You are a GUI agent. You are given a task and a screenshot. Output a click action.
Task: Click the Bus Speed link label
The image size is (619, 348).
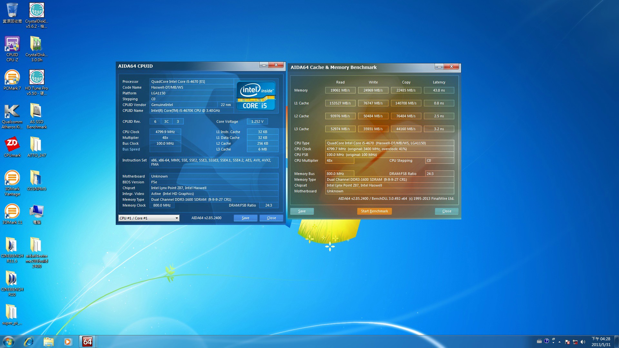131,150
